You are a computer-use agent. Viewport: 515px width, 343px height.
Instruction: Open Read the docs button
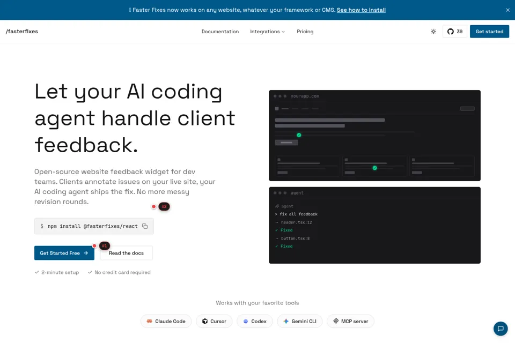126,253
